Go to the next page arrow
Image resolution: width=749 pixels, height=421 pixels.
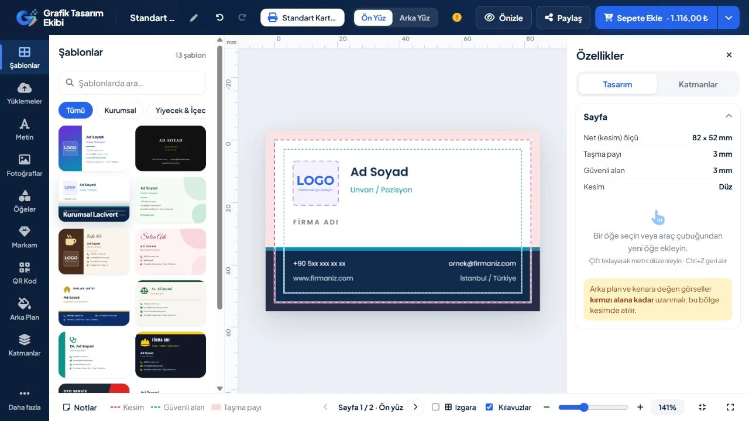(x=415, y=408)
